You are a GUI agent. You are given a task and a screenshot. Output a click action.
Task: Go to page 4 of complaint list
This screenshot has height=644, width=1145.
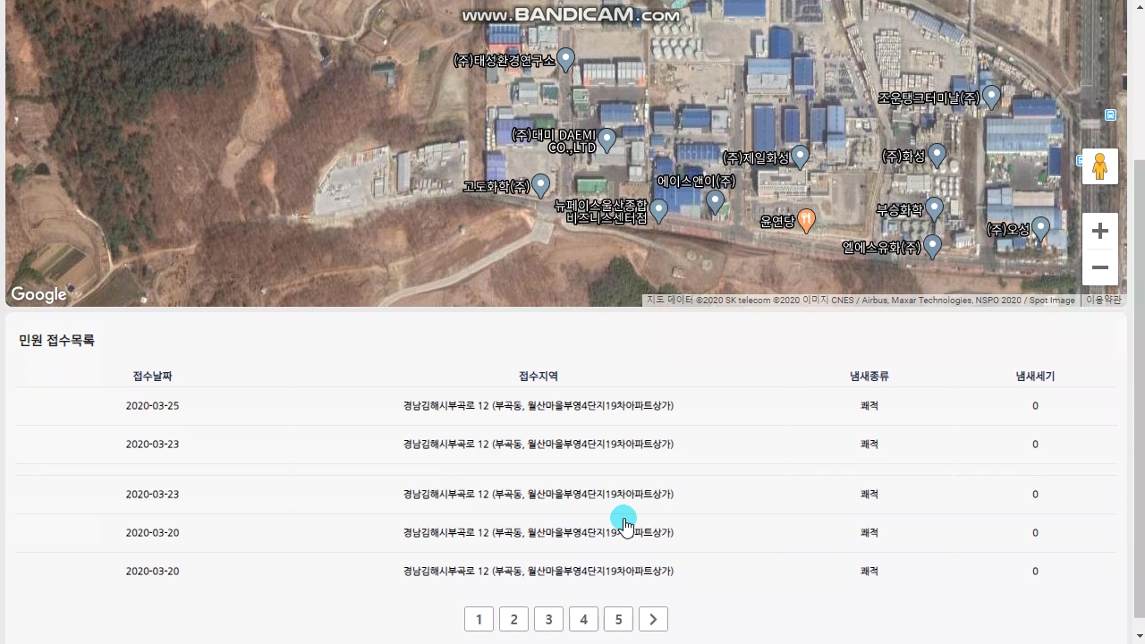coord(583,619)
